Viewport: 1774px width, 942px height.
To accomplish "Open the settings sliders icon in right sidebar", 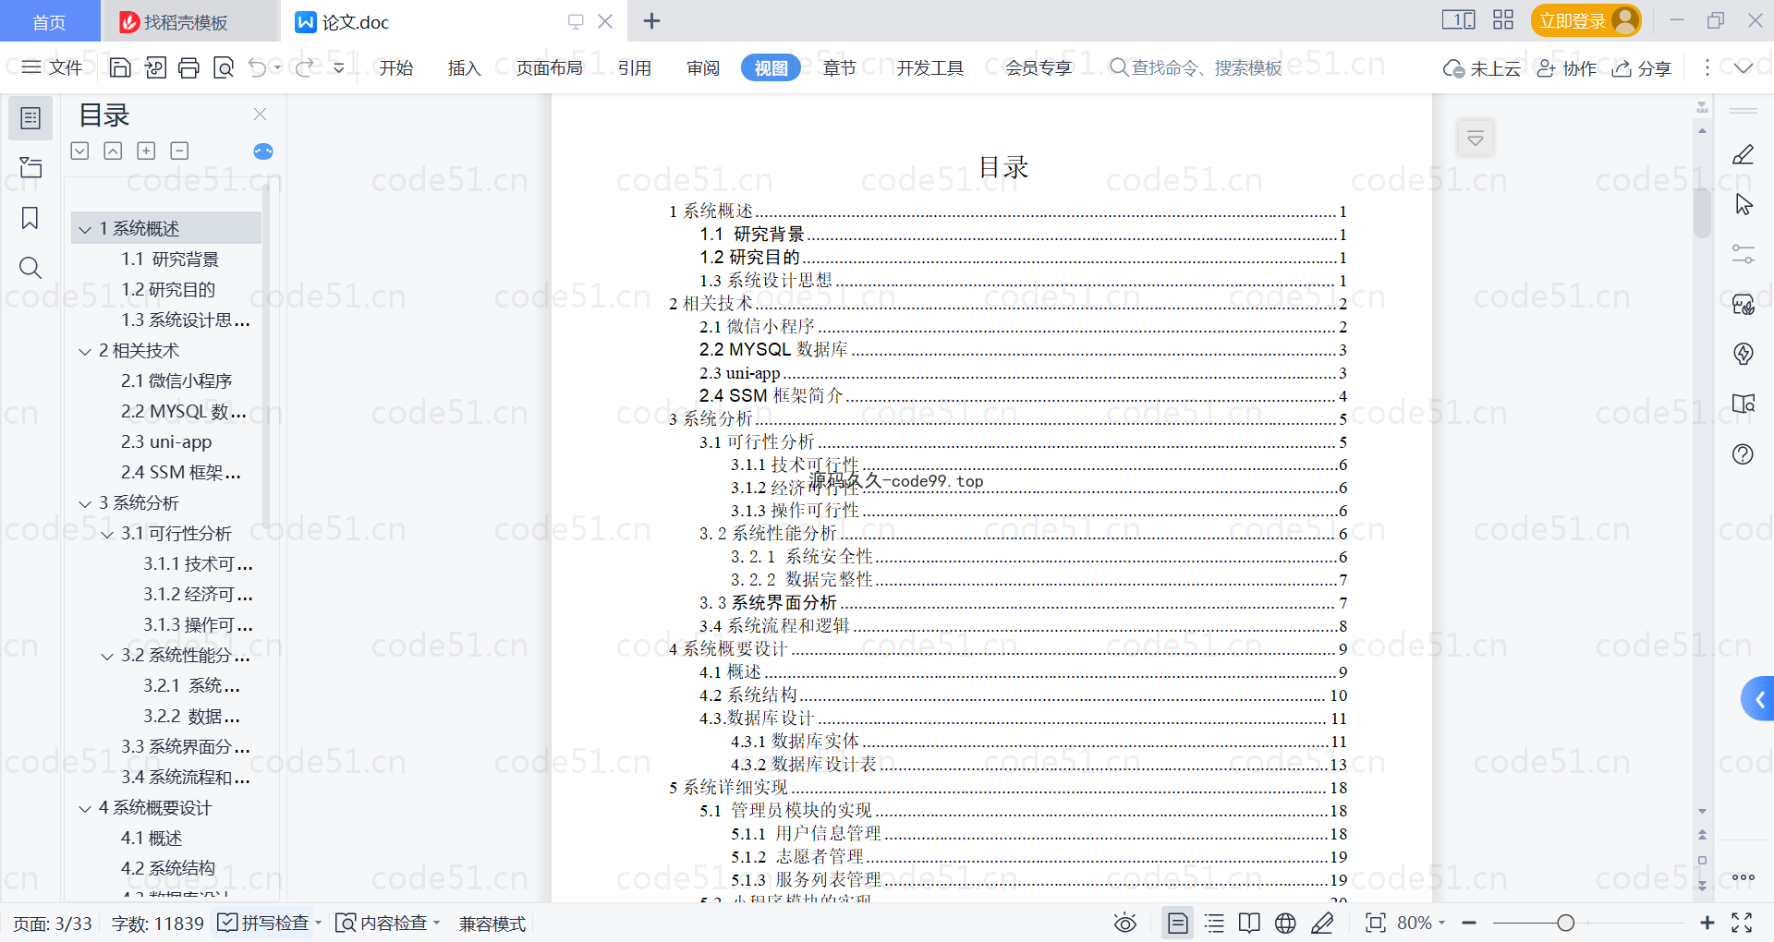I will pos(1744,254).
